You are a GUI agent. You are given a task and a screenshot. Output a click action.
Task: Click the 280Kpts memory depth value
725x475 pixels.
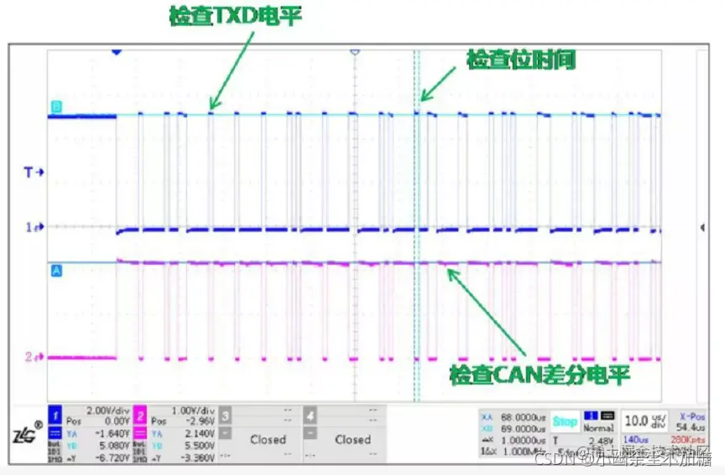[688, 440]
